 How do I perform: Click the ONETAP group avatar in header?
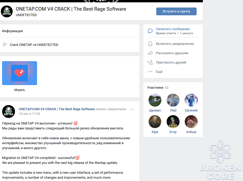(x=7, y=11)
